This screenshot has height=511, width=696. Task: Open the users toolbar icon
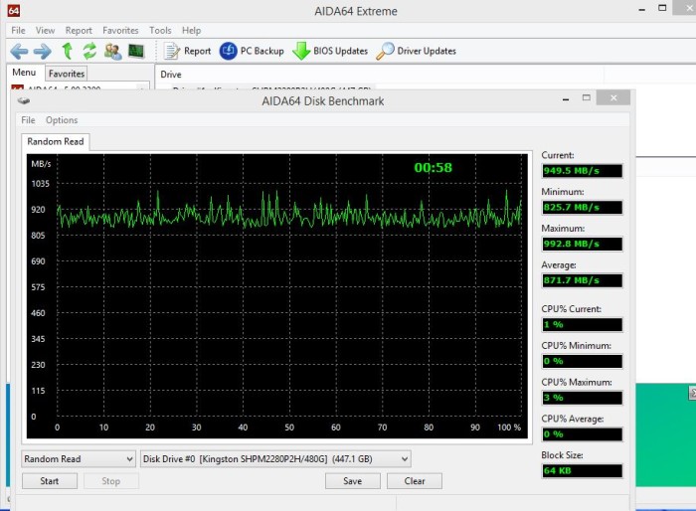point(112,52)
